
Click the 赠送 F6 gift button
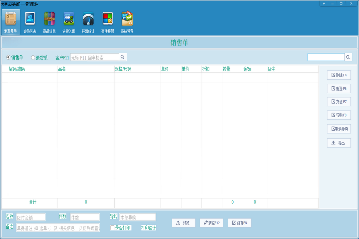click(339, 88)
